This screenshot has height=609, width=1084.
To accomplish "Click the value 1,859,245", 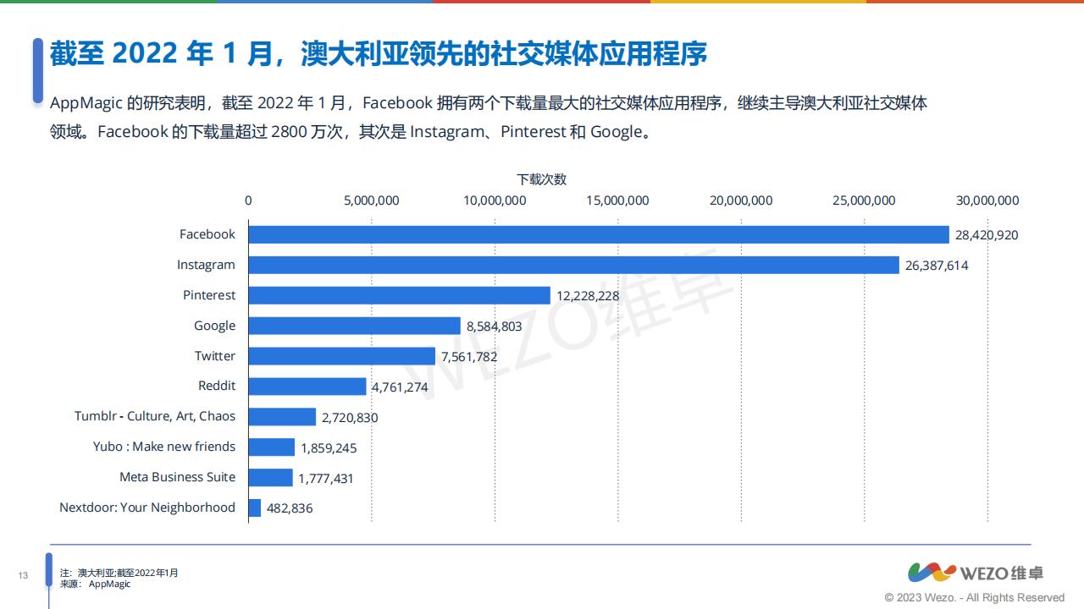I will tap(329, 448).
